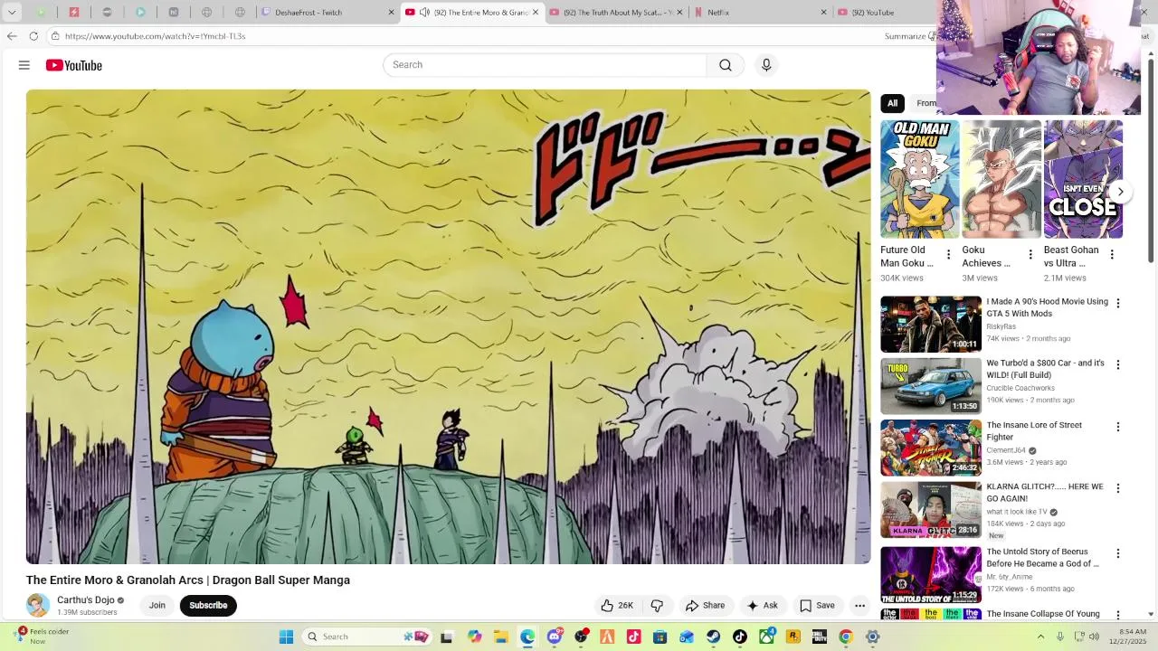
Task: Launch Google Chrome from the taskbar
Action: click(x=846, y=637)
